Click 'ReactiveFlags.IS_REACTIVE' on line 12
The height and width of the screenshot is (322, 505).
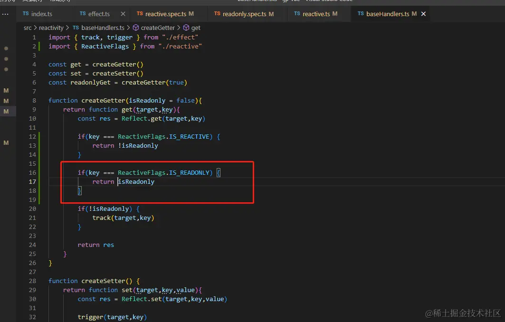pos(163,136)
